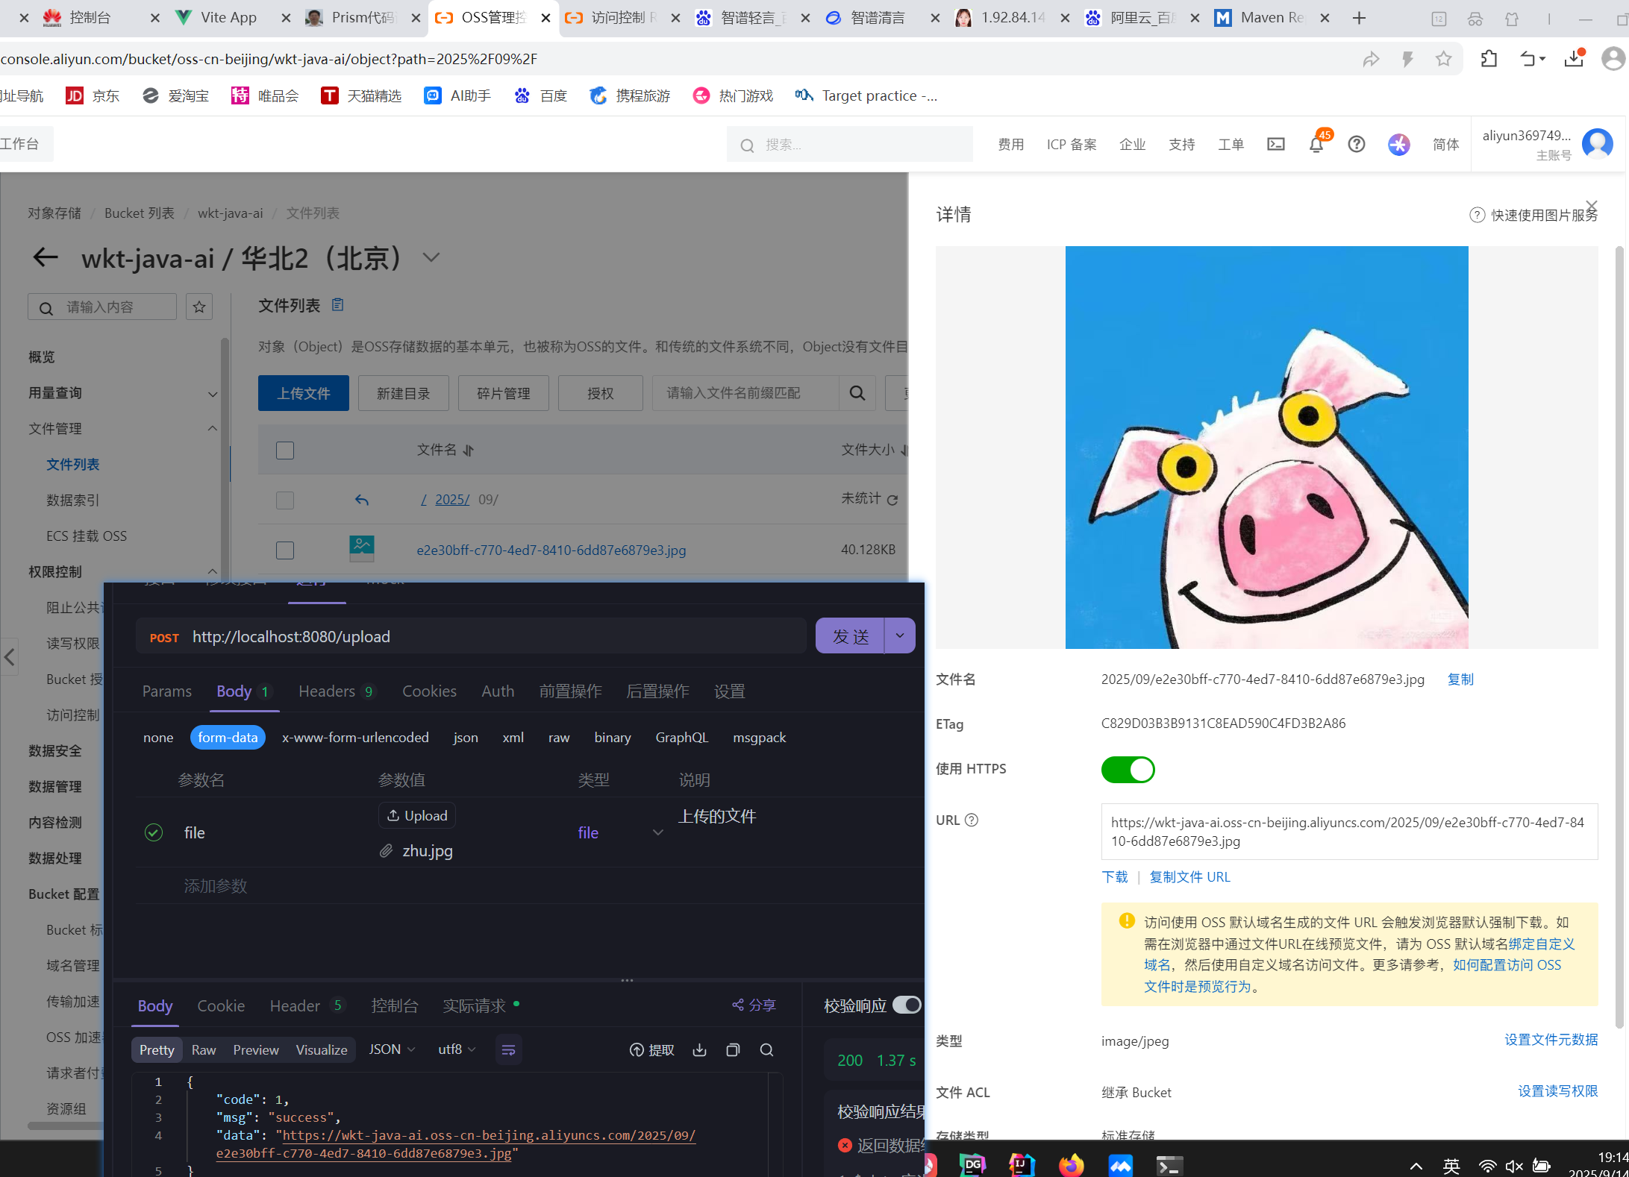Click the help question mark icon

pyautogui.click(x=1356, y=144)
